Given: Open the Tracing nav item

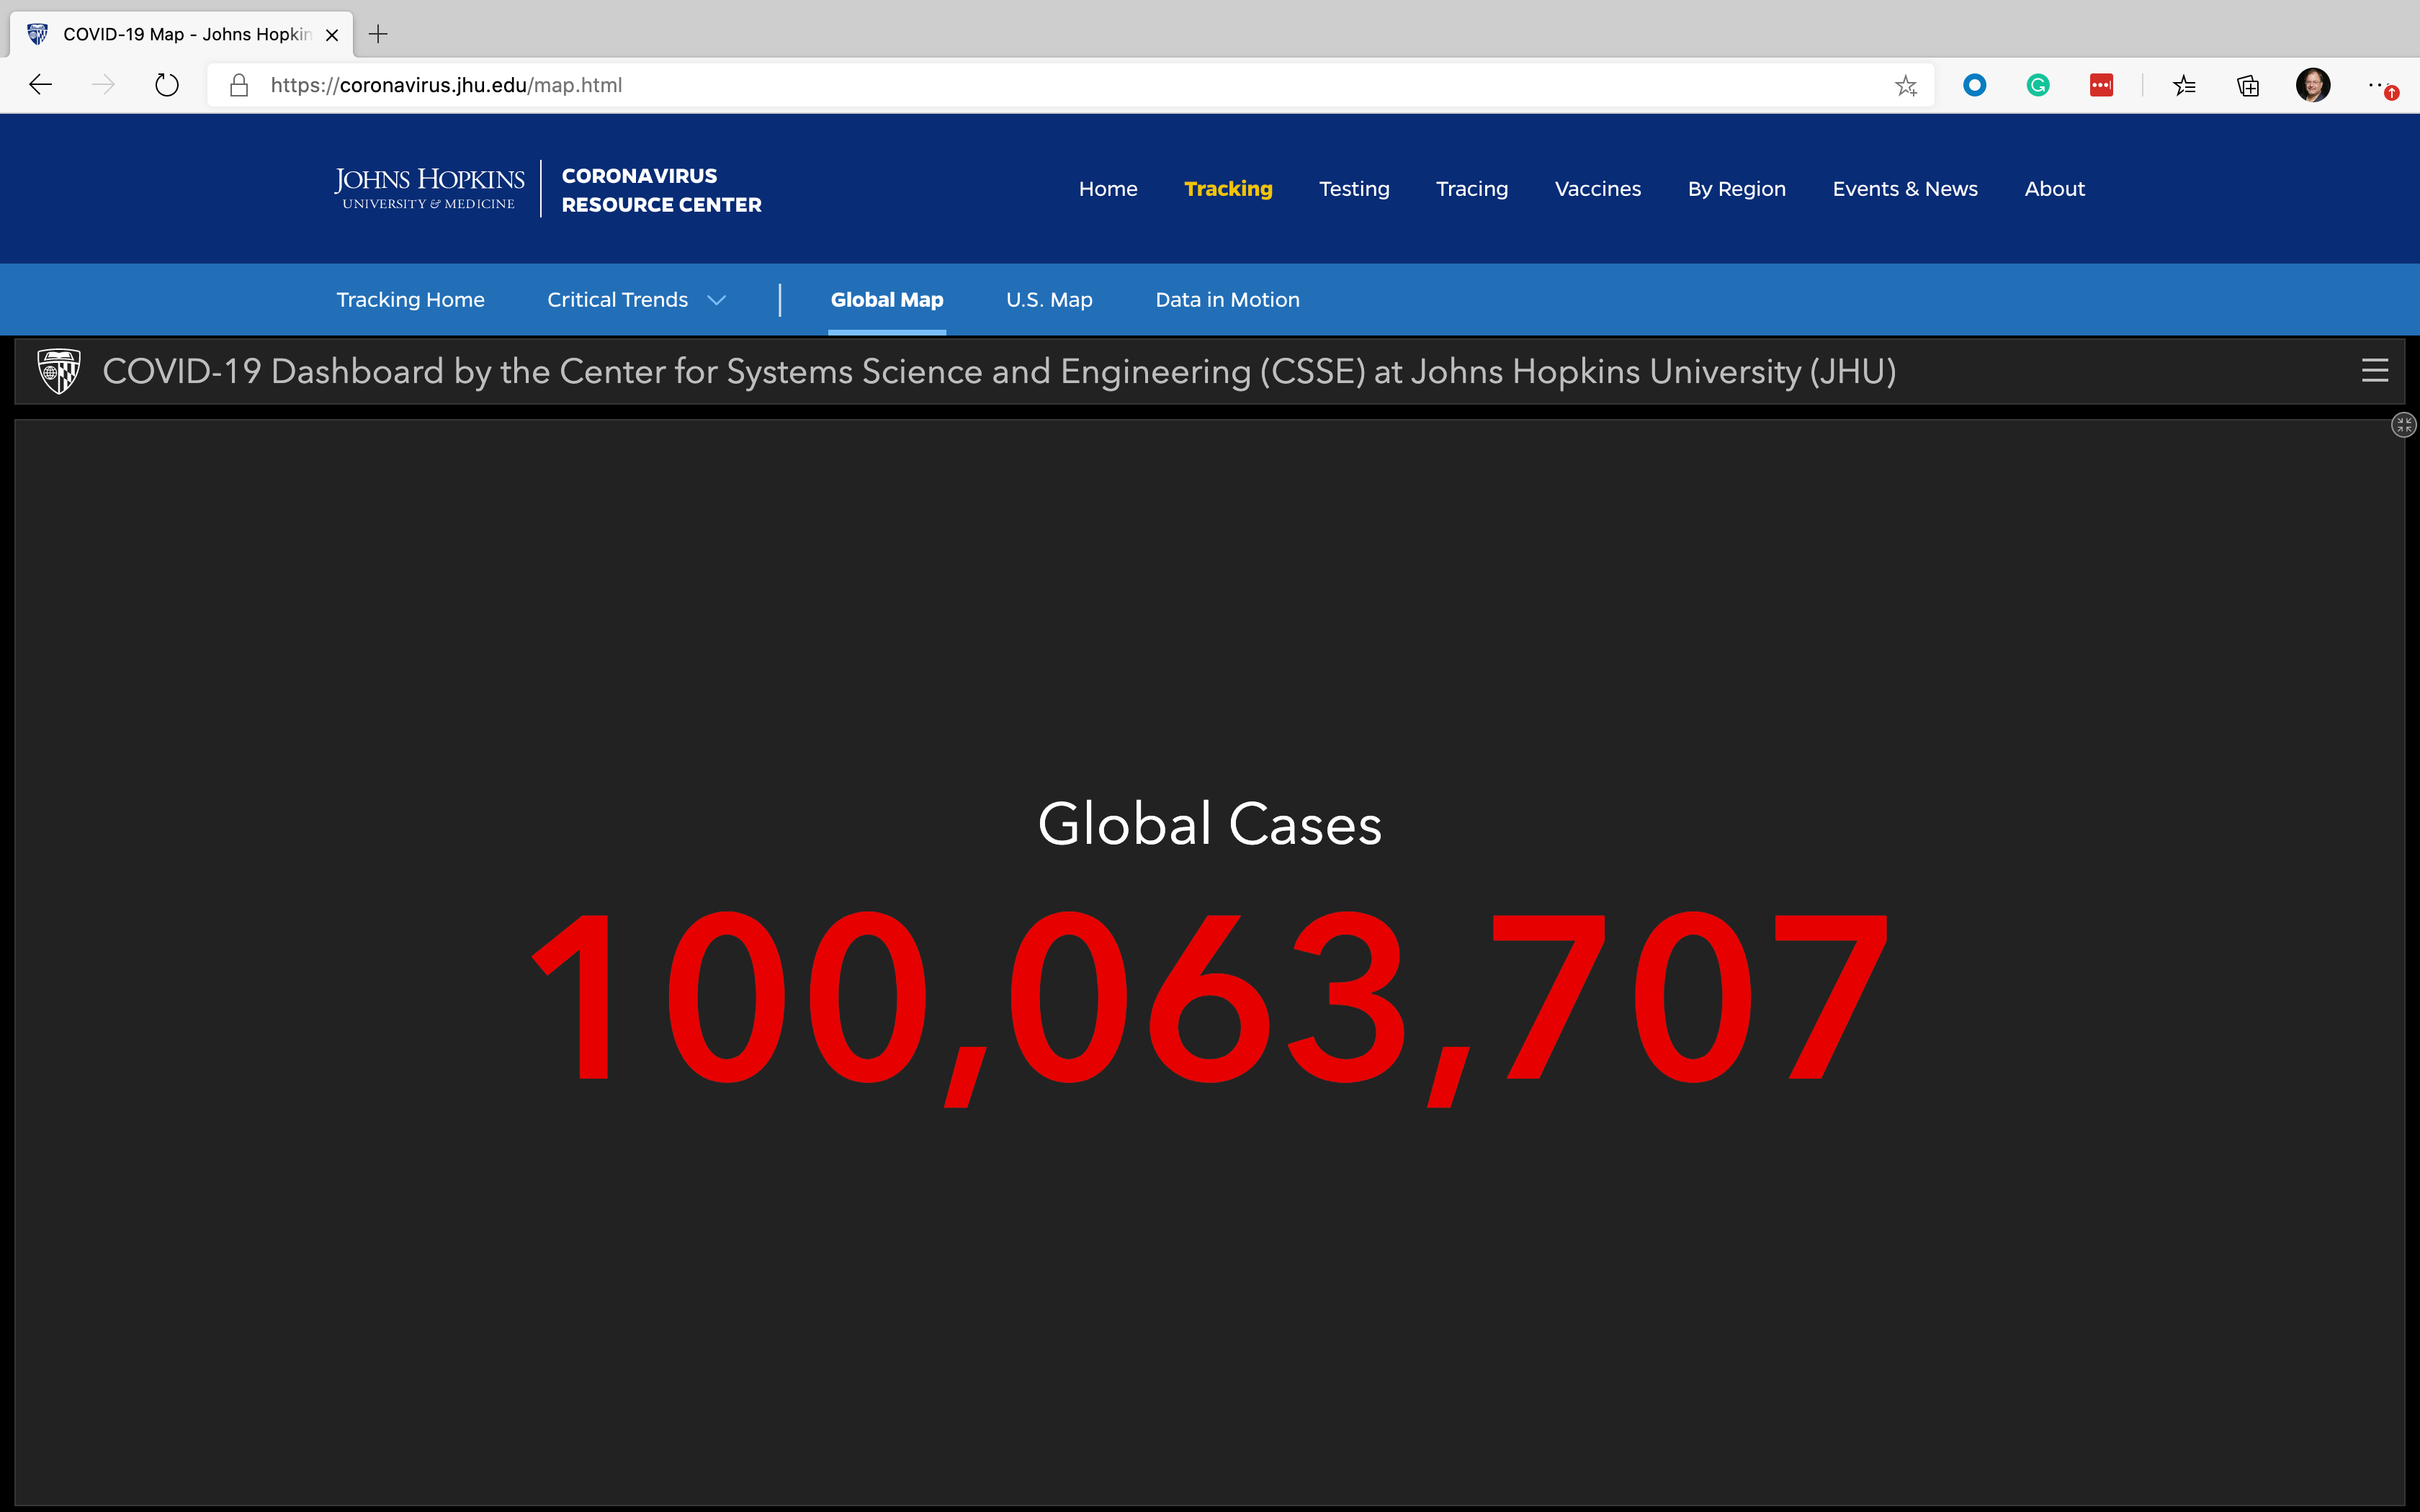Looking at the screenshot, I should click(1472, 189).
